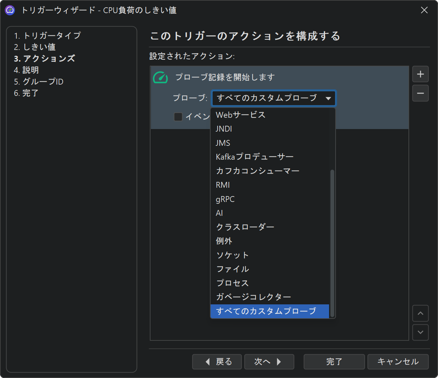The image size is (438, 378).
Task: Choose the highlighted すべてのカスタムプローブ list option
Action: tap(266, 311)
